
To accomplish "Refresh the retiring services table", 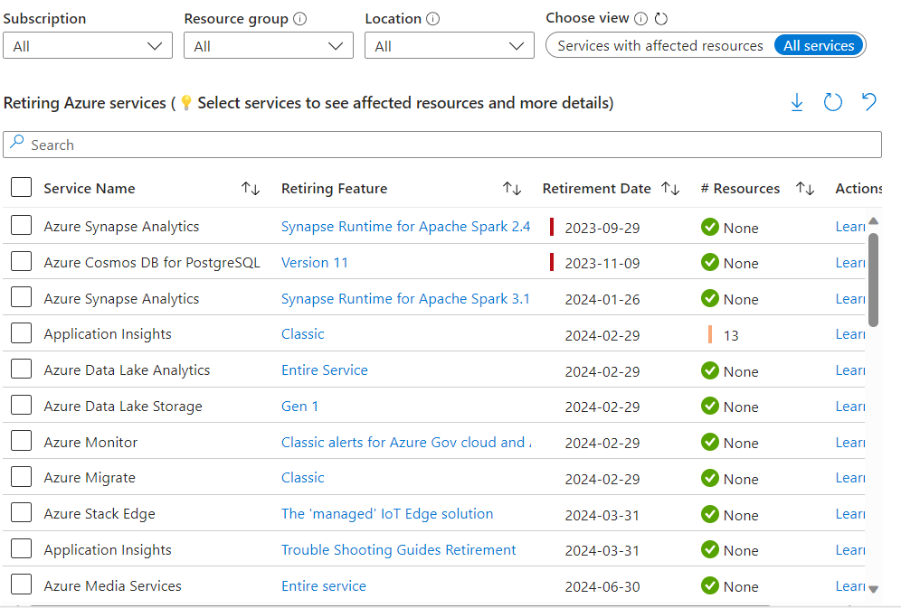I will click(832, 103).
